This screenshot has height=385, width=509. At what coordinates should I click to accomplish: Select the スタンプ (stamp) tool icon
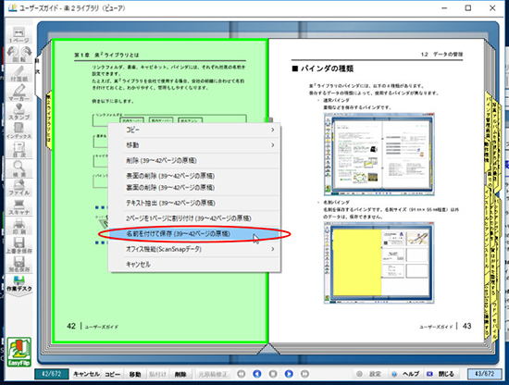19,111
